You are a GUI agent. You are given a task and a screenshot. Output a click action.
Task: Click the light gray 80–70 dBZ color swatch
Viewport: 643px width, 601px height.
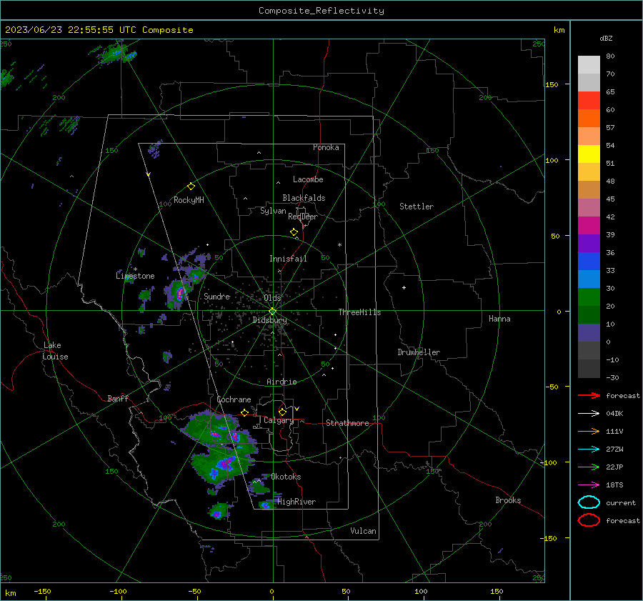[589, 65]
